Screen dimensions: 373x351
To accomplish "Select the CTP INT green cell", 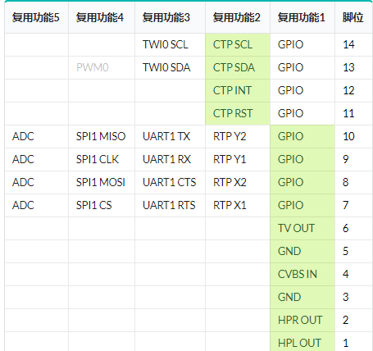I will click(238, 91).
